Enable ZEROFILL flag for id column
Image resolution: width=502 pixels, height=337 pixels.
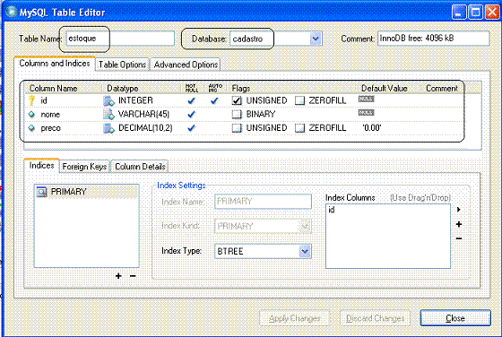[299, 100]
